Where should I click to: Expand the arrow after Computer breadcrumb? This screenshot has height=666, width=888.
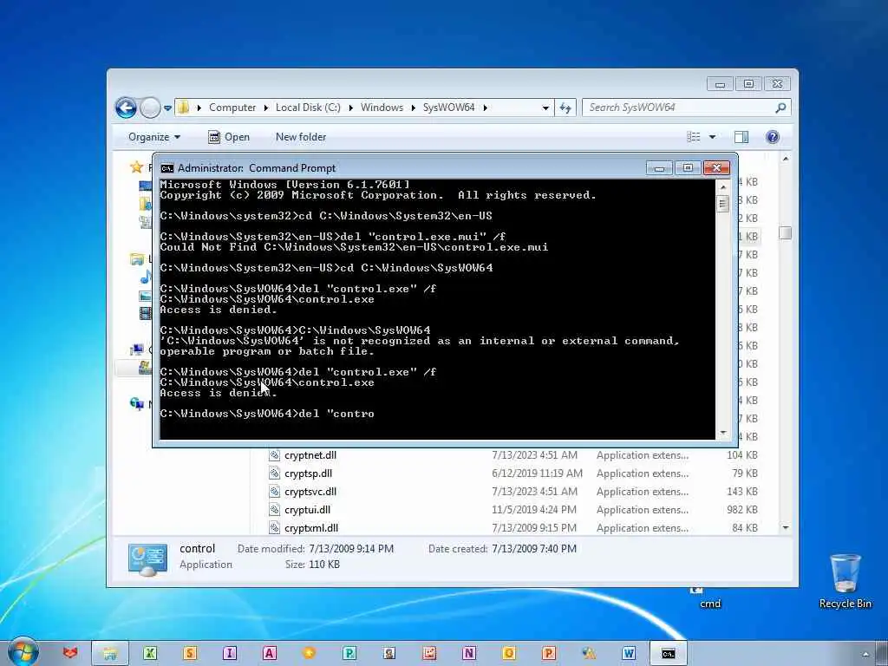[265, 108]
